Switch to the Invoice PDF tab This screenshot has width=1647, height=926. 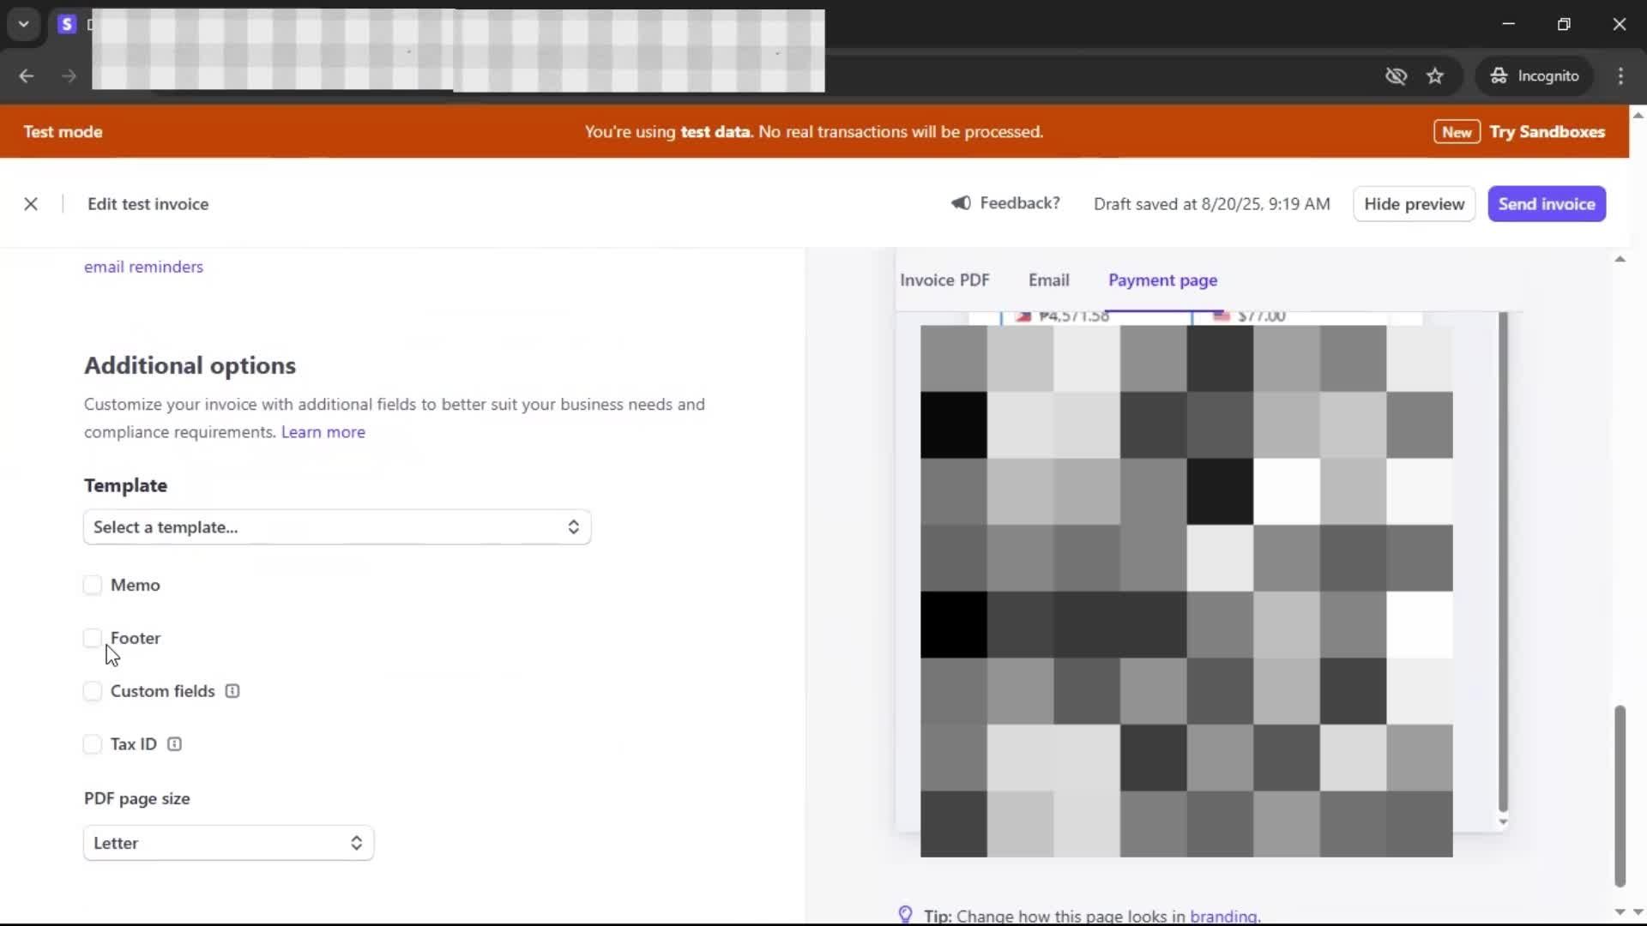pyautogui.click(x=944, y=280)
